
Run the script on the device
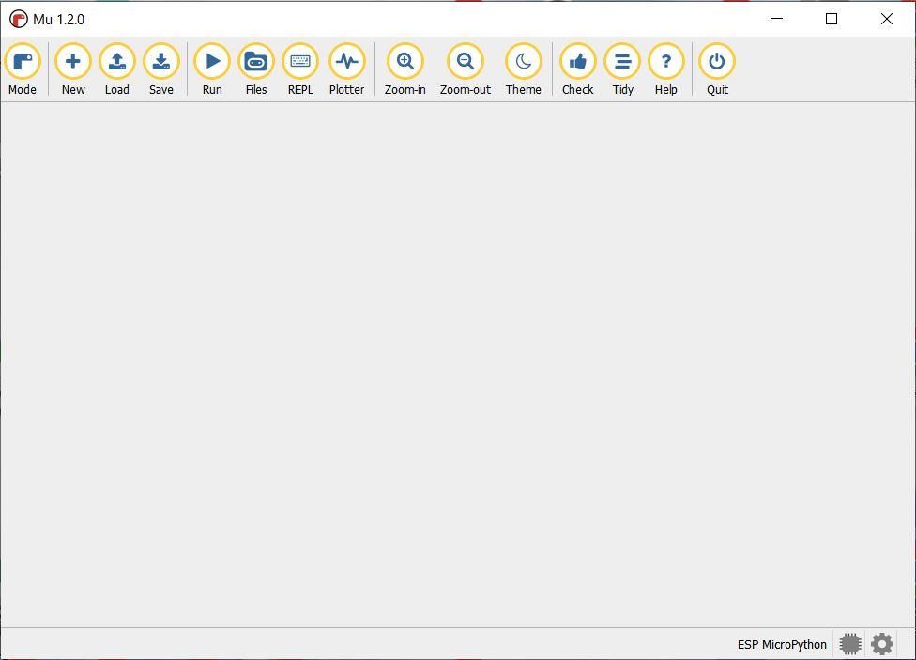pos(212,69)
